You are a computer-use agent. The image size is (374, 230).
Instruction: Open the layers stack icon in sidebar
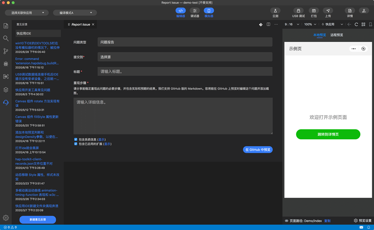[x=6, y=90]
